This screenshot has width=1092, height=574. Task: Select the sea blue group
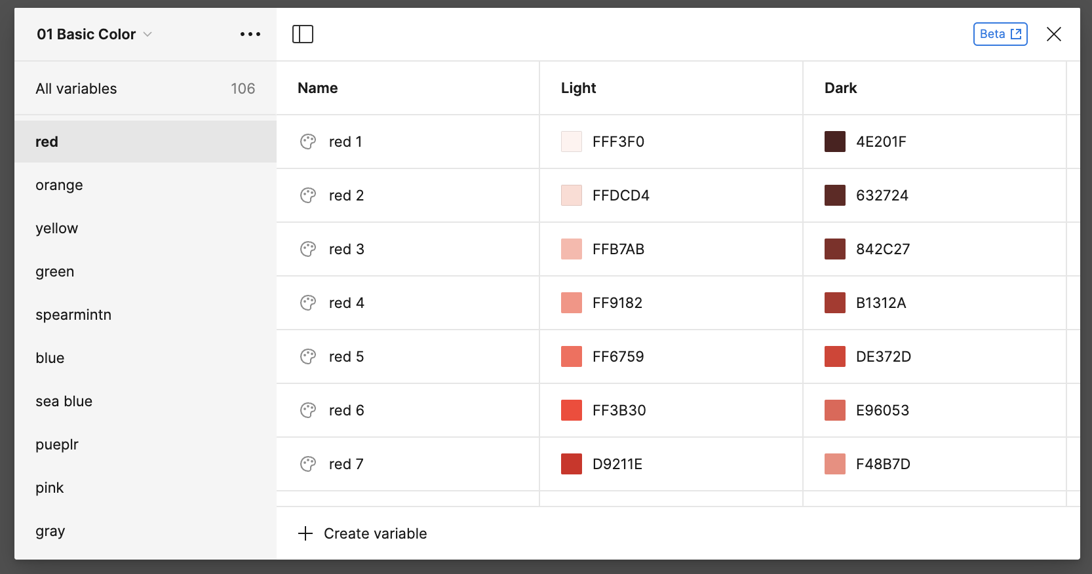click(x=64, y=401)
